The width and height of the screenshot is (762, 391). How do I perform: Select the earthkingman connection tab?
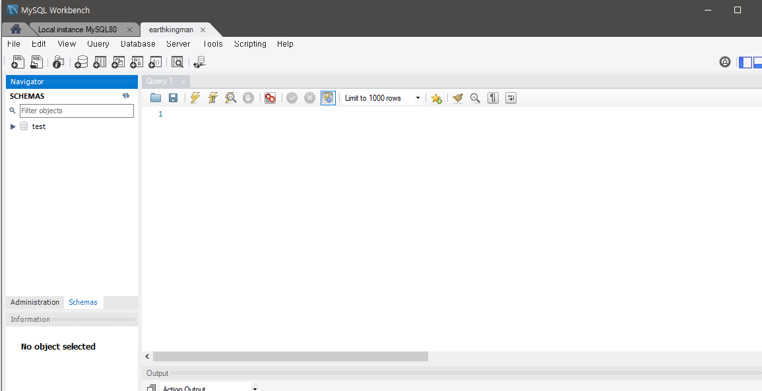click(x=171, y=30)
